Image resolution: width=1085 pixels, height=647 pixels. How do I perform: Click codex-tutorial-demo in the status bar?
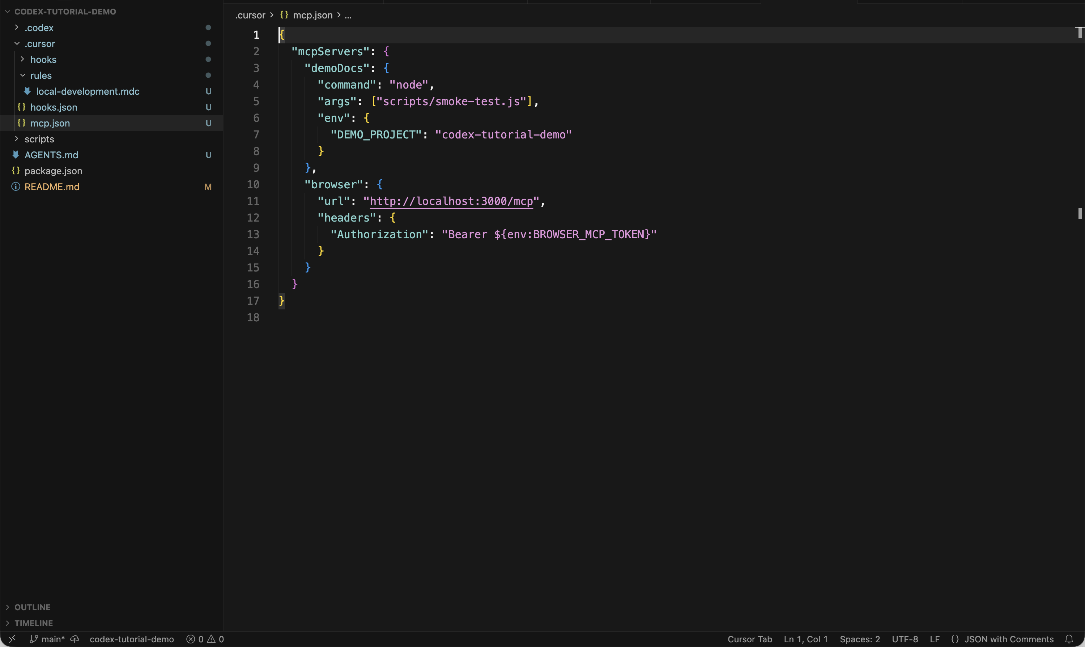(x=132, y=639)
